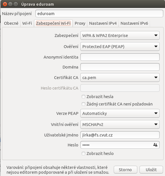This screenshot has width=165, height=176.
Task: Go to the Wi-Fi tab
Action: tap(27, 23)
